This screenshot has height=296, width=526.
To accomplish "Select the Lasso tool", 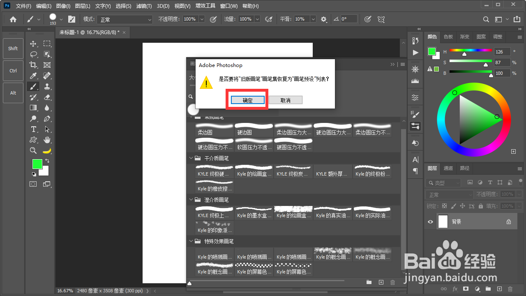I will click(33, 54).
